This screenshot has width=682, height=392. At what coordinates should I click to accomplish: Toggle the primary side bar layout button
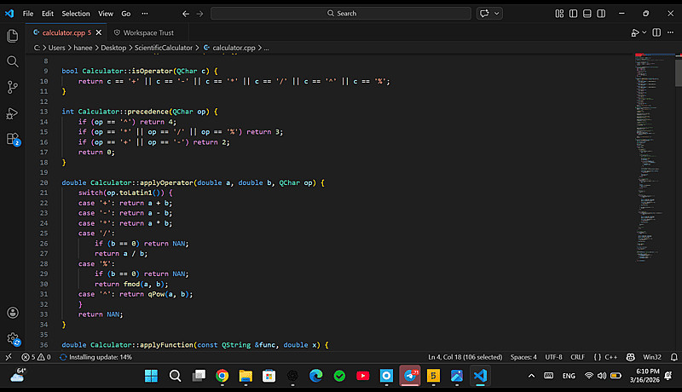573,14
